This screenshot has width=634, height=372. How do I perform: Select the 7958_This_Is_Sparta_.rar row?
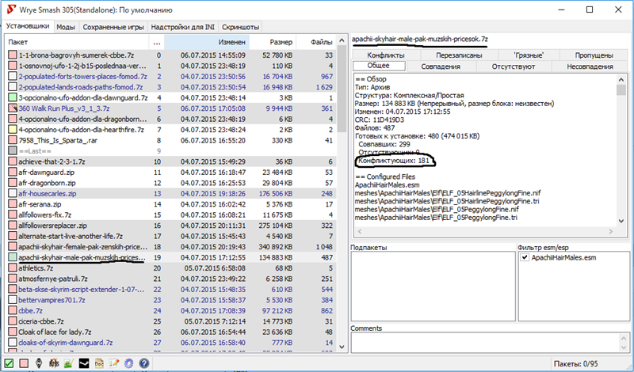tap(170, 140)
